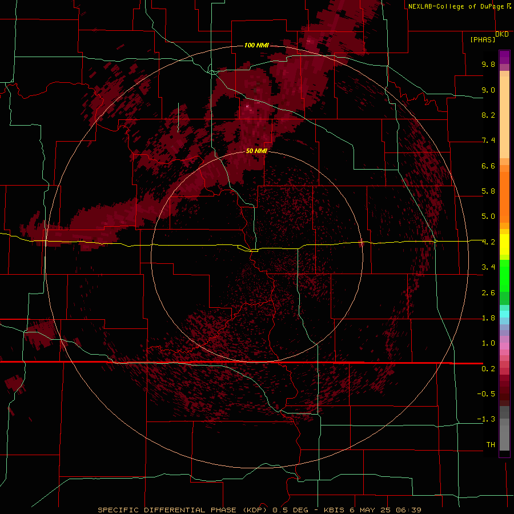The image size is (514, 514).
Task: Click the 100 NMI range ring label
Action: (x=256, y=45)
